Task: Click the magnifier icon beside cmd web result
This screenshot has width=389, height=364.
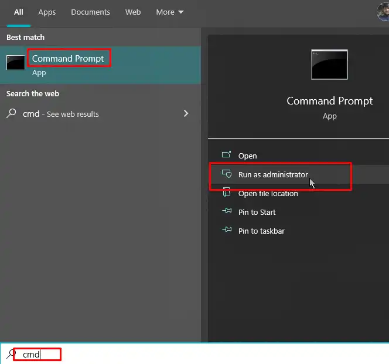Action: [x=11, y=114]
